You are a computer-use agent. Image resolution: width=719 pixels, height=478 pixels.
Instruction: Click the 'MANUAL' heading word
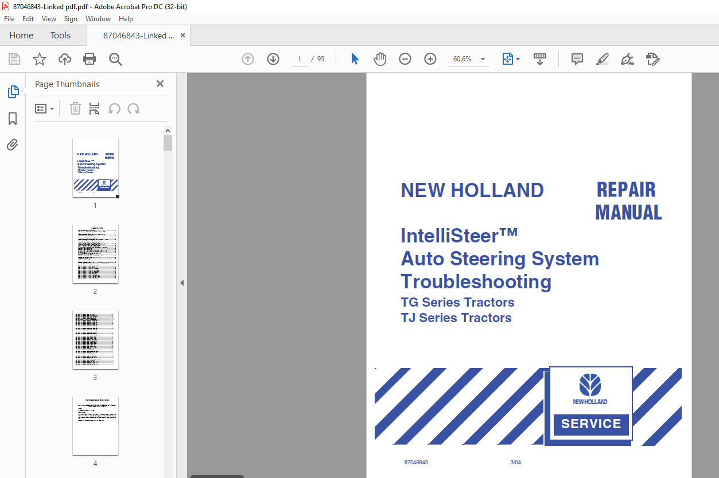point(629,212)
